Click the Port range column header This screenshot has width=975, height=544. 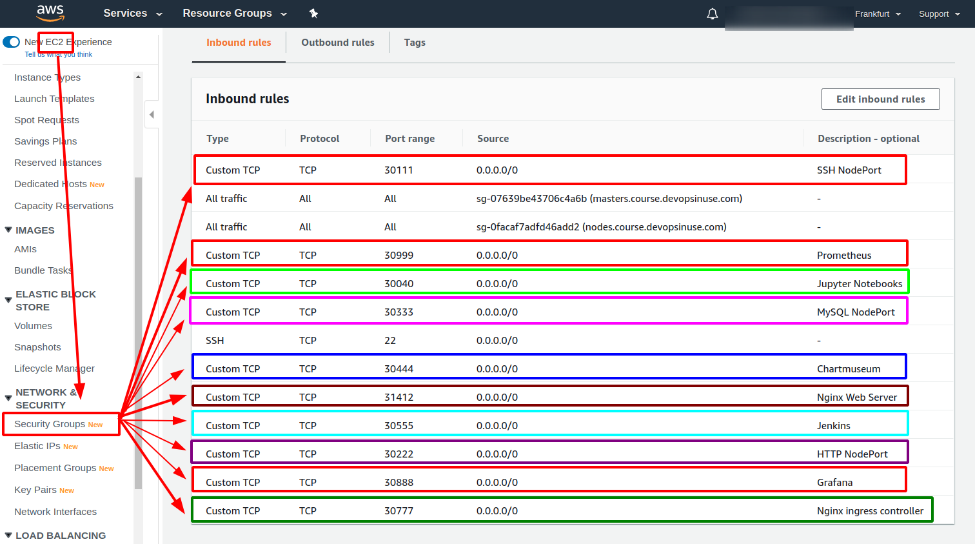(x=409, y=139)
